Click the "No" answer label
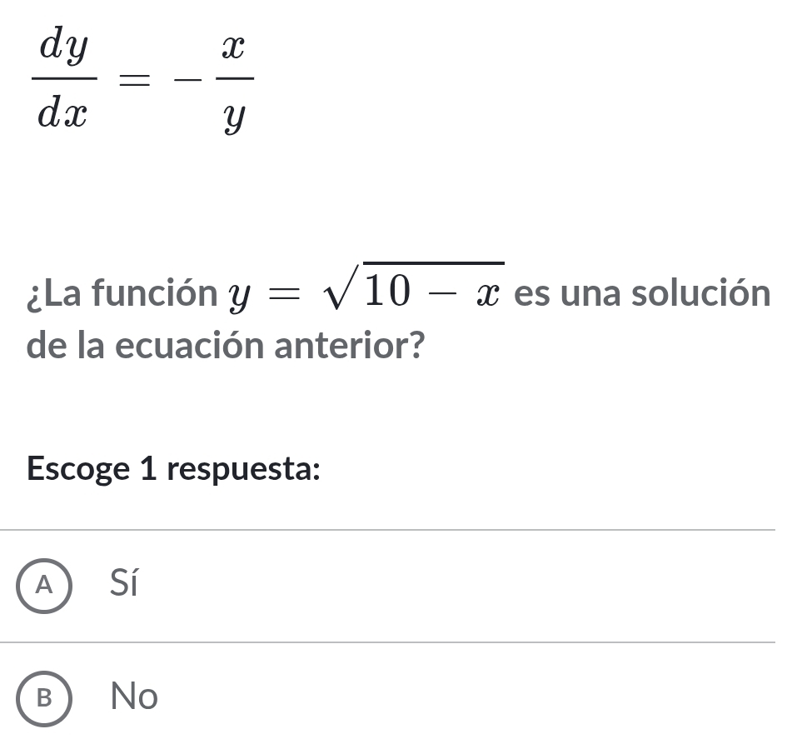 (134, 697)
